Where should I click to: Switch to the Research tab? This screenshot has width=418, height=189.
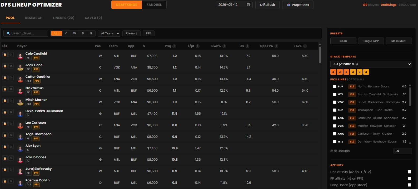[34, 18]
